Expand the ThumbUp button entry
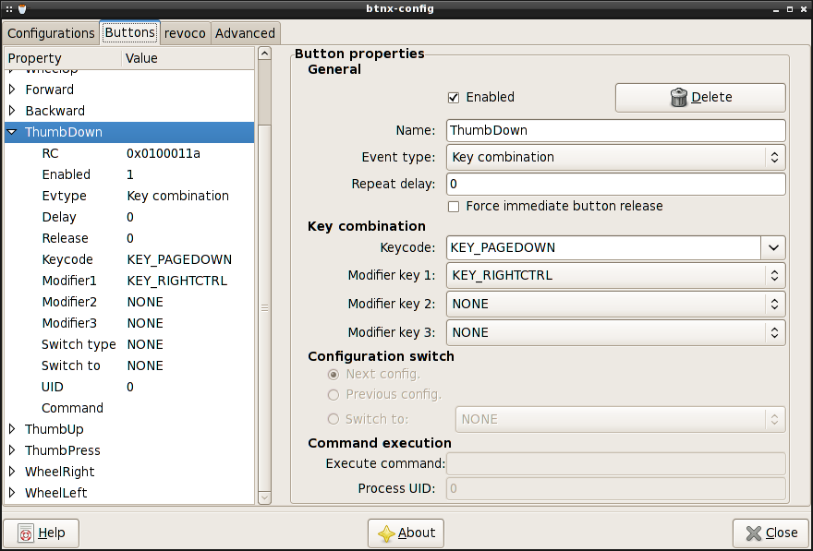 (12, 429)
